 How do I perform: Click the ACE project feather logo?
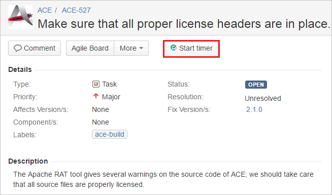click(20, 17)
